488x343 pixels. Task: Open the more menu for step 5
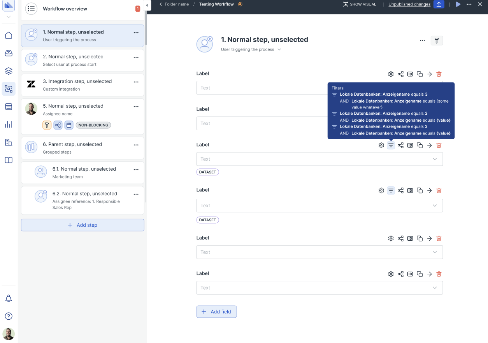[136, 107]
